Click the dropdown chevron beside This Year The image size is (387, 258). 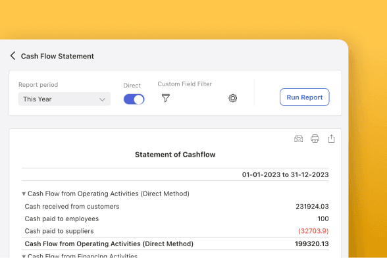[102, 99]
